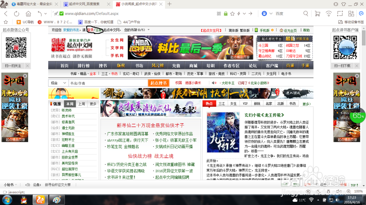Close the left 斗三国 ad banner
Image resolution: width=366 pixels, height=205 pixels.
[25, 76]
